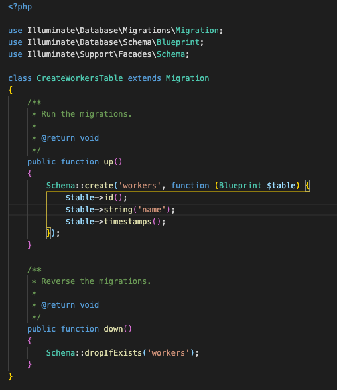The image size is (337, 390).
Task: Click the 'Reverse the migrations.' comment
Action: click(x=96, y=281)
